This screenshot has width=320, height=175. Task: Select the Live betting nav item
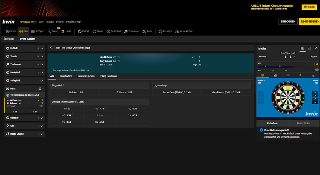point(24,31)
